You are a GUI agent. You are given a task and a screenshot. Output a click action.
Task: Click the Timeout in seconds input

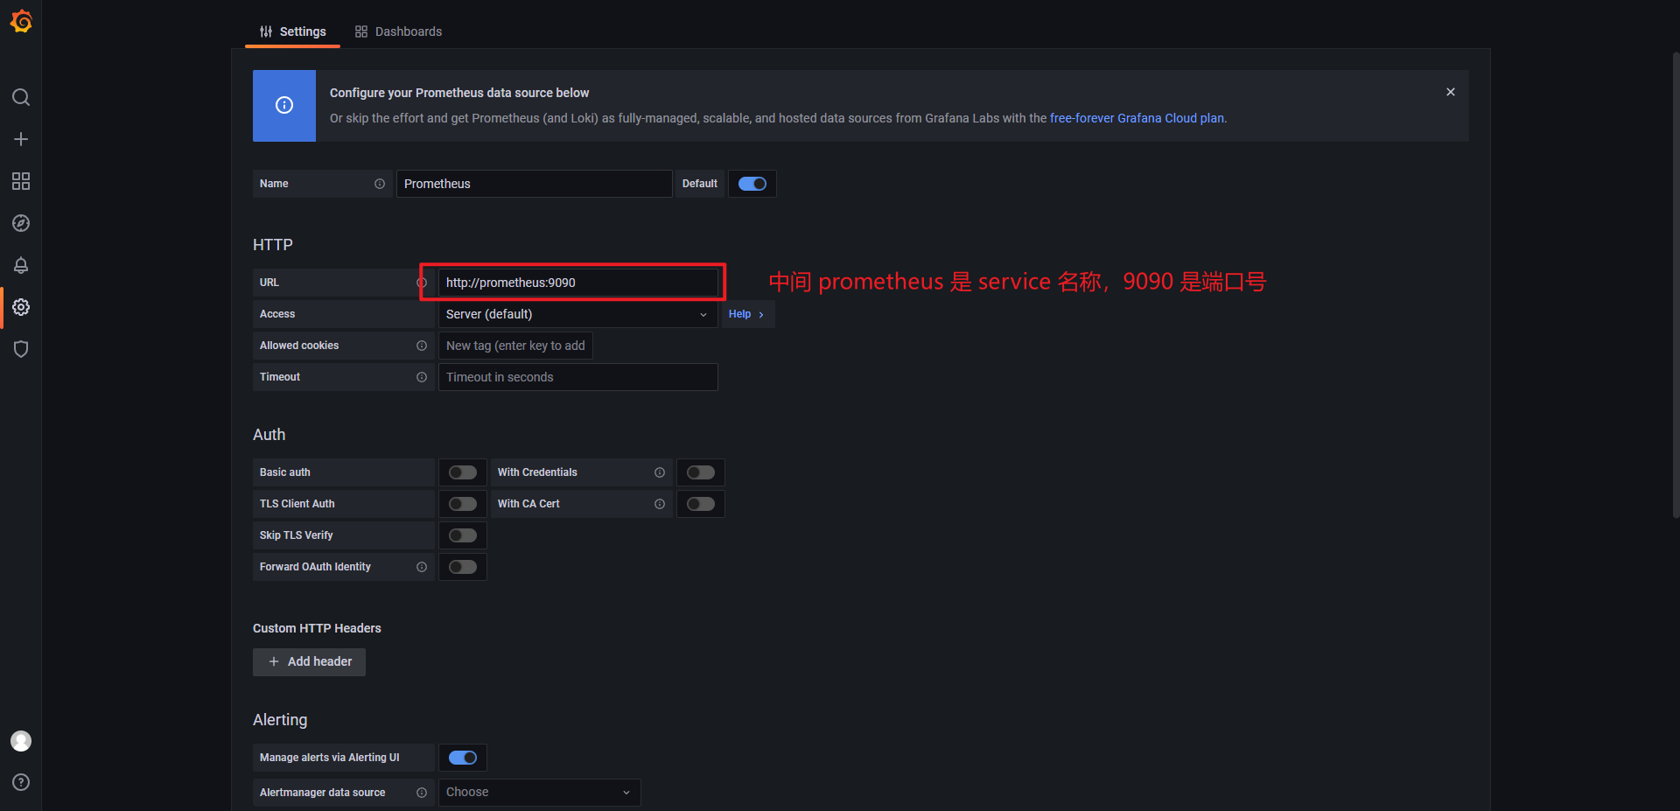point(577,377)
